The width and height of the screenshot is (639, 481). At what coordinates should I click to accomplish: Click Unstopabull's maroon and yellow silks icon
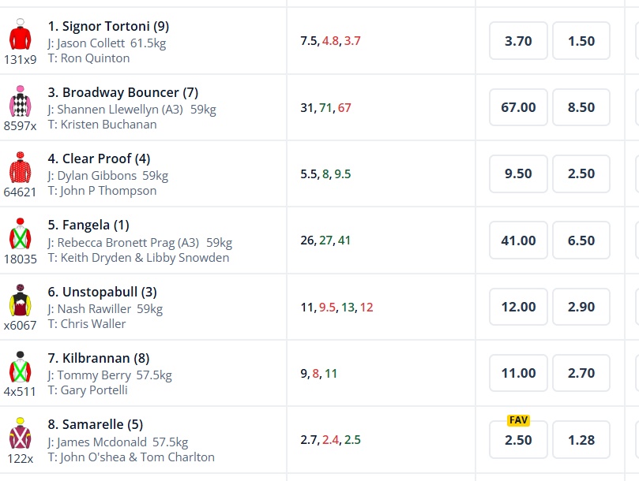pos(20,301)
